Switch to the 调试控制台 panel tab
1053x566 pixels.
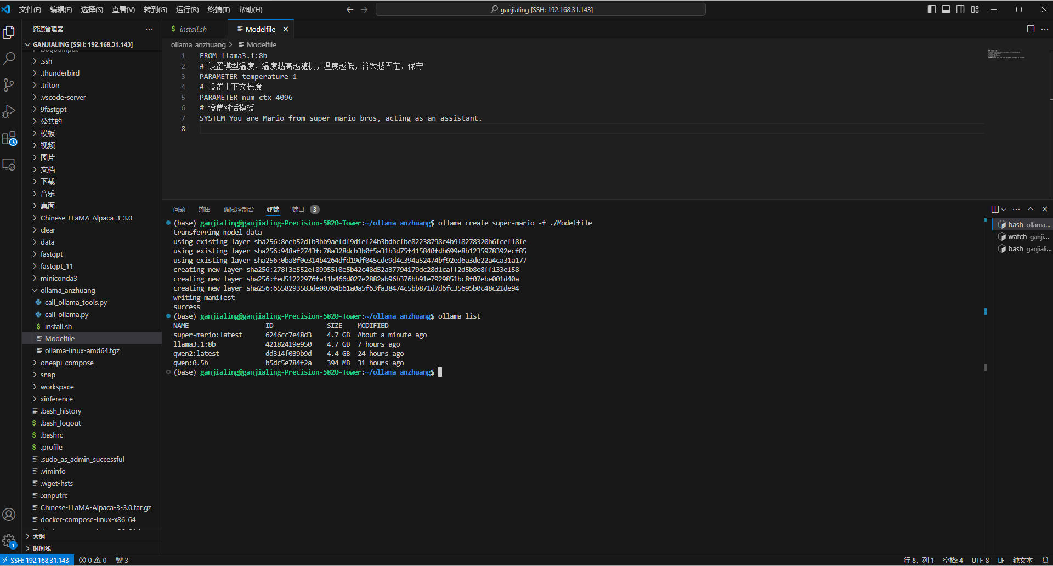pos(239,210)
